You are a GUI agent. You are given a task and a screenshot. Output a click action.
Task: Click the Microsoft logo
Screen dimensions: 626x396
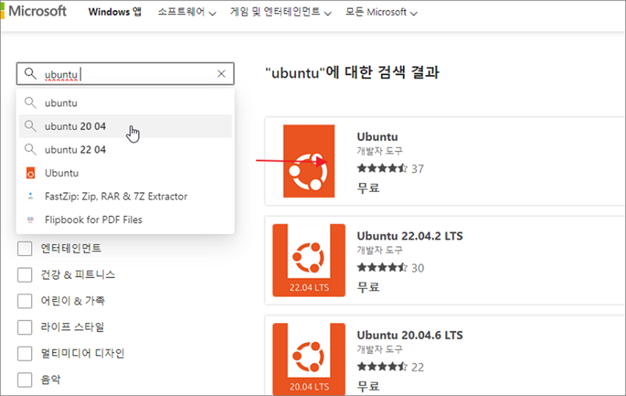point(34,11)
